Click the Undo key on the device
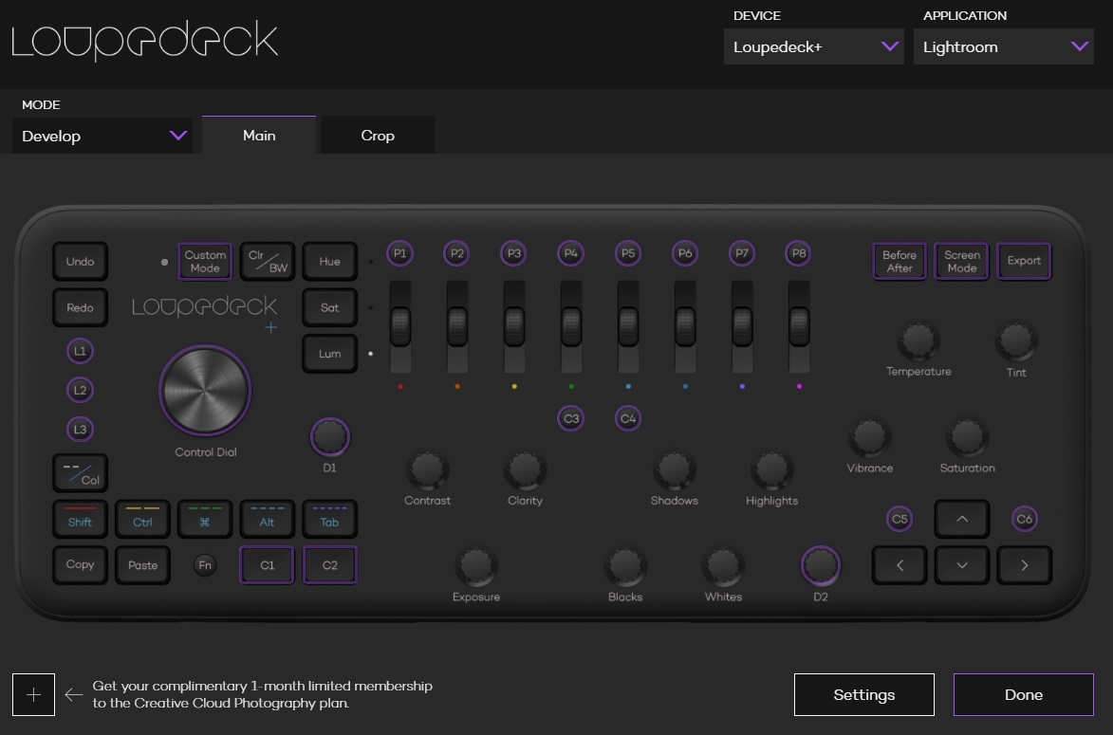This screenshot has width=1113, height=735. [81, 261]
